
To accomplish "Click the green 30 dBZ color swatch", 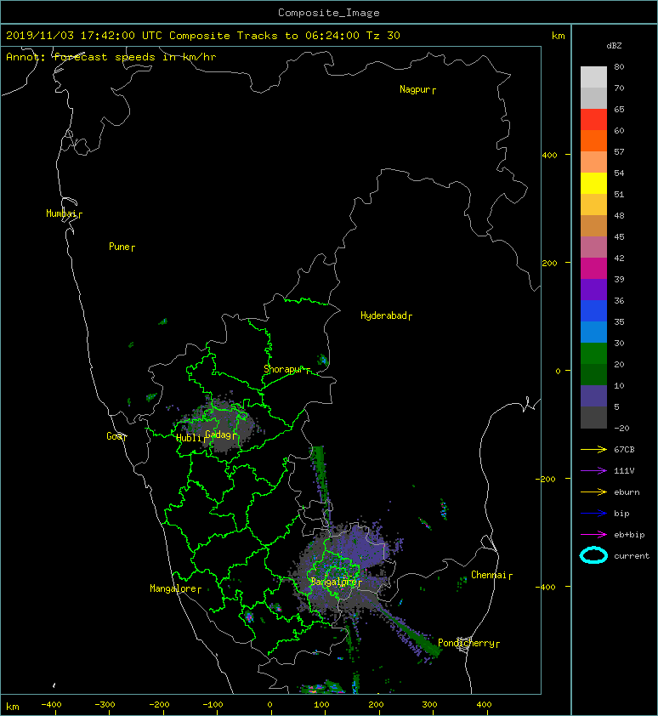I will click(593, 354).
